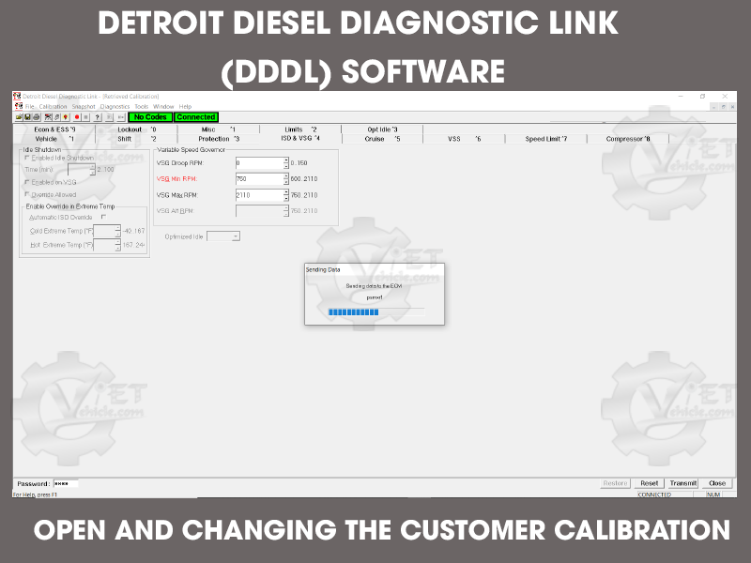The height and width of the screenshot is (563, 751).
Task: Adjust the VSG Max RPM spinner
Action: click(x=285, y=195)
